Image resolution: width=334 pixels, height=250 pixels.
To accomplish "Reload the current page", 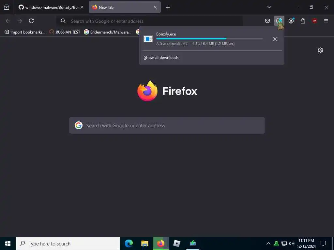I will click(x=31, y=21).
